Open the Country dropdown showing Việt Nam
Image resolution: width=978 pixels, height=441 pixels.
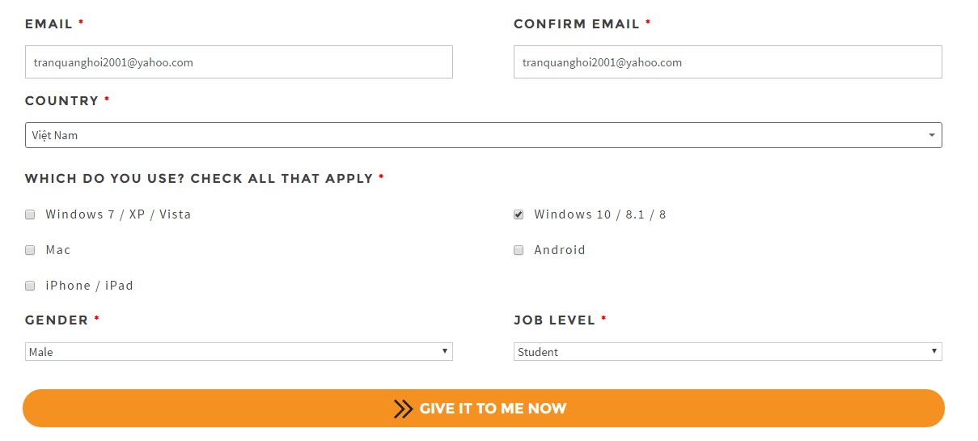coord(483,135)
